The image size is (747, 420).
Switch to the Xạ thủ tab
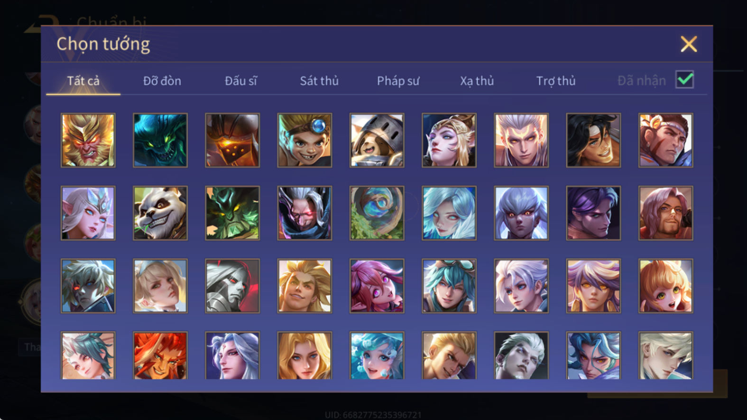477,81
